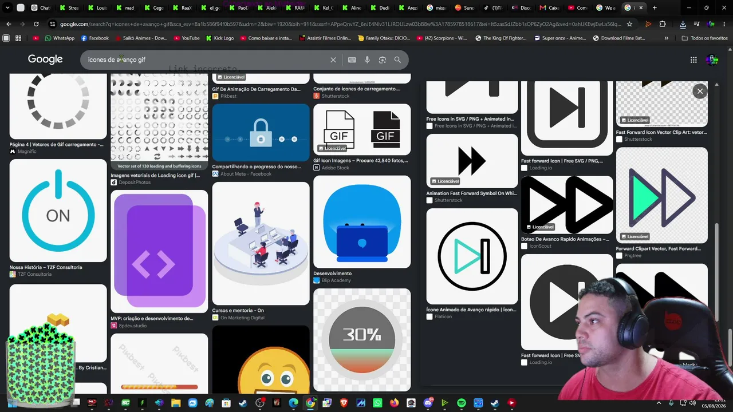Open the GIF file icons image
The image size is (733, 412).
[362, 129]
